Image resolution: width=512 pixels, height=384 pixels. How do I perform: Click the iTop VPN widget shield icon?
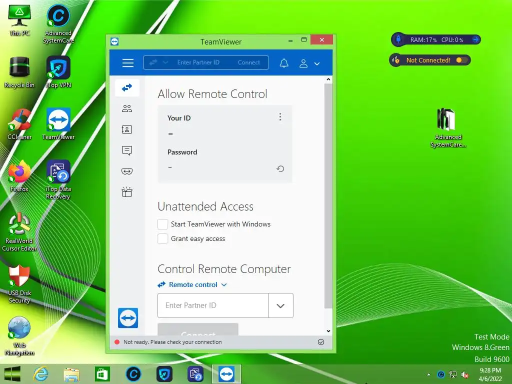396,60
